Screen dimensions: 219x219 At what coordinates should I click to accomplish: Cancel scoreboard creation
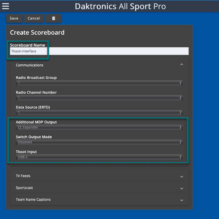coord(34,18)
